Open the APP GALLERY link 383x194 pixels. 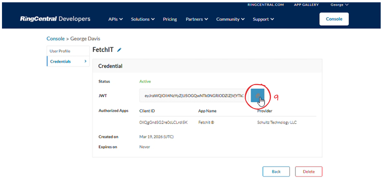click(306, 5)
